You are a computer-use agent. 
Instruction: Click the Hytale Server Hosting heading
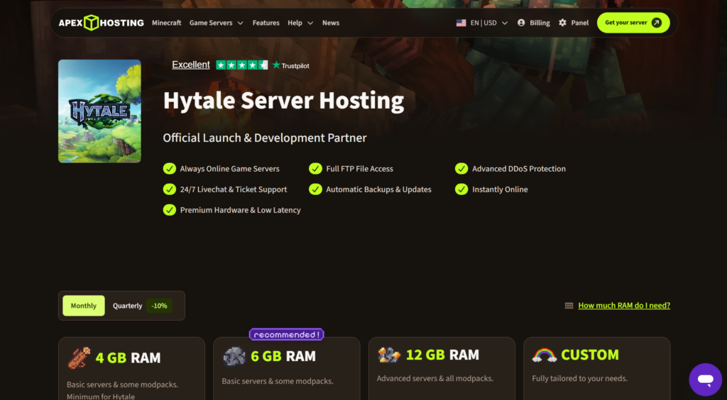(x=283, y=101)
